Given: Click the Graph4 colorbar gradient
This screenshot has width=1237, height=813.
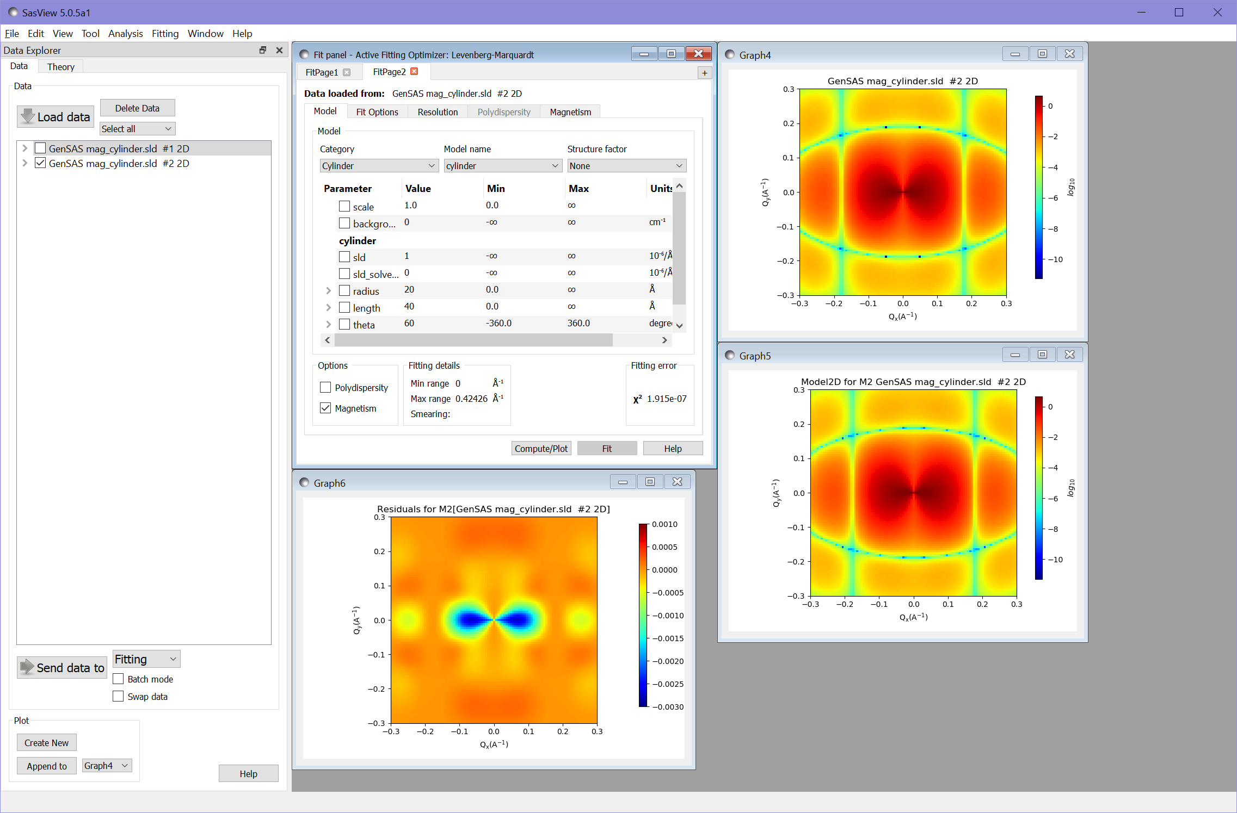Looking at the screenshot, I should [x=1038, y=188].
